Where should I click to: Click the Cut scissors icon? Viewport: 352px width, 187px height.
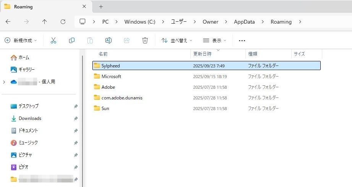pyautogui.click(x=53, y=40)
